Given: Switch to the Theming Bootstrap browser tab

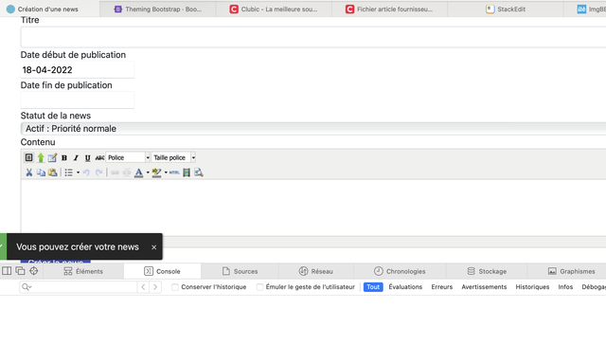Looking at the screenshot, I should (x=158, y=9).
